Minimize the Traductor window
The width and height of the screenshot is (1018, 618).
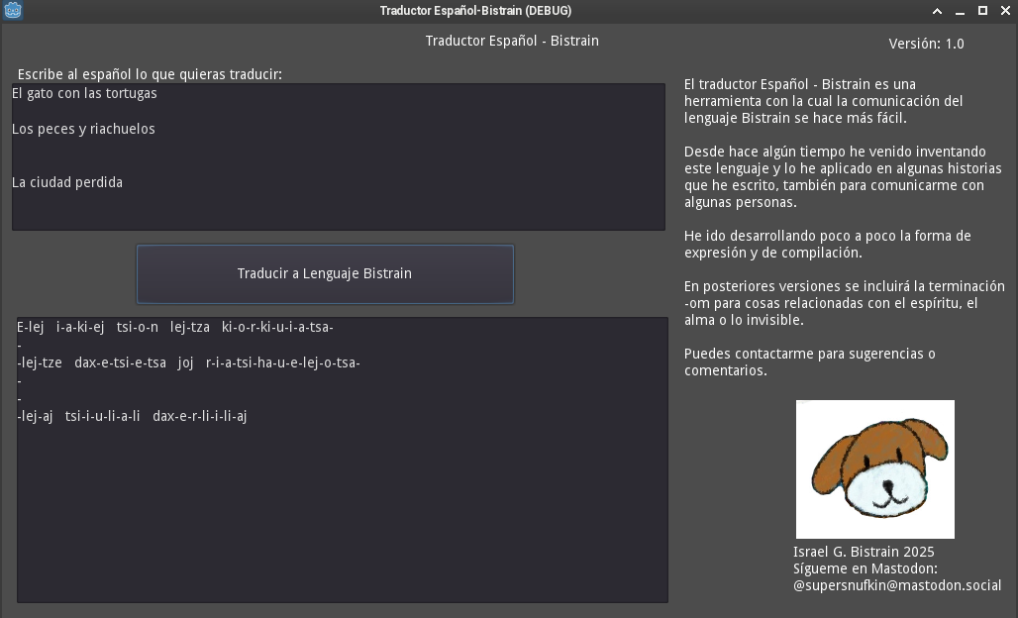point(960,11)
